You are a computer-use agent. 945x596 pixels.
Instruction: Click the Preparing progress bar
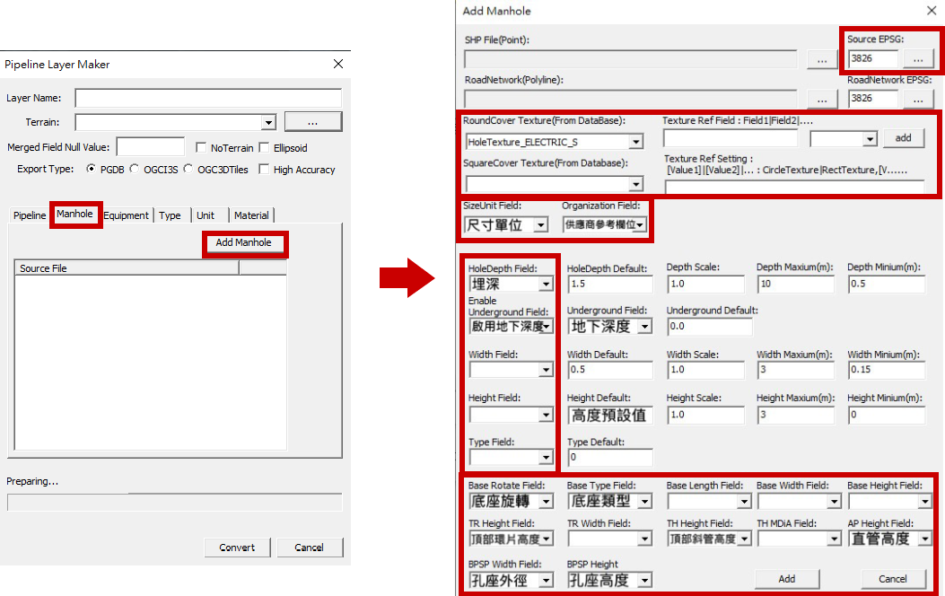[174, 502]
